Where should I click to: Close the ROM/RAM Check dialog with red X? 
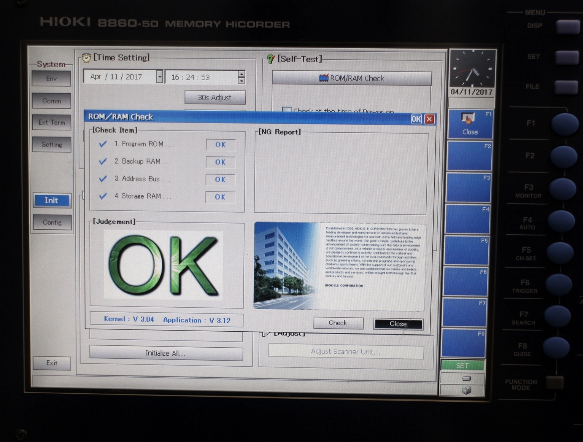coord(429,119)
